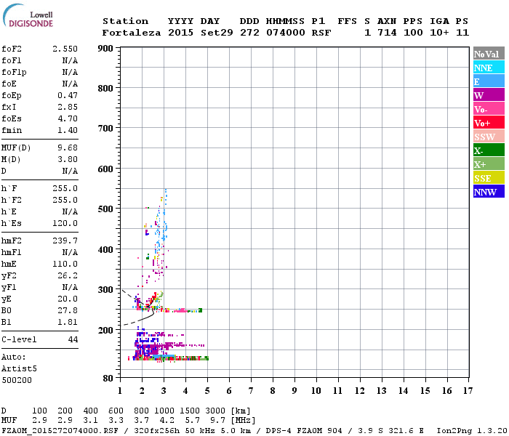Viewport: 509px width, 436px height.
Task: Click the Es layer trace near 120 km
Action: pos(168,358)
